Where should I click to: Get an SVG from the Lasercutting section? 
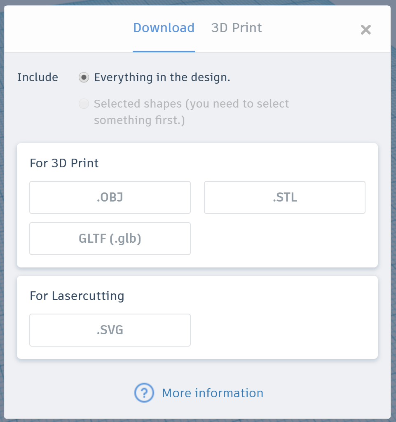pos(110,330)
